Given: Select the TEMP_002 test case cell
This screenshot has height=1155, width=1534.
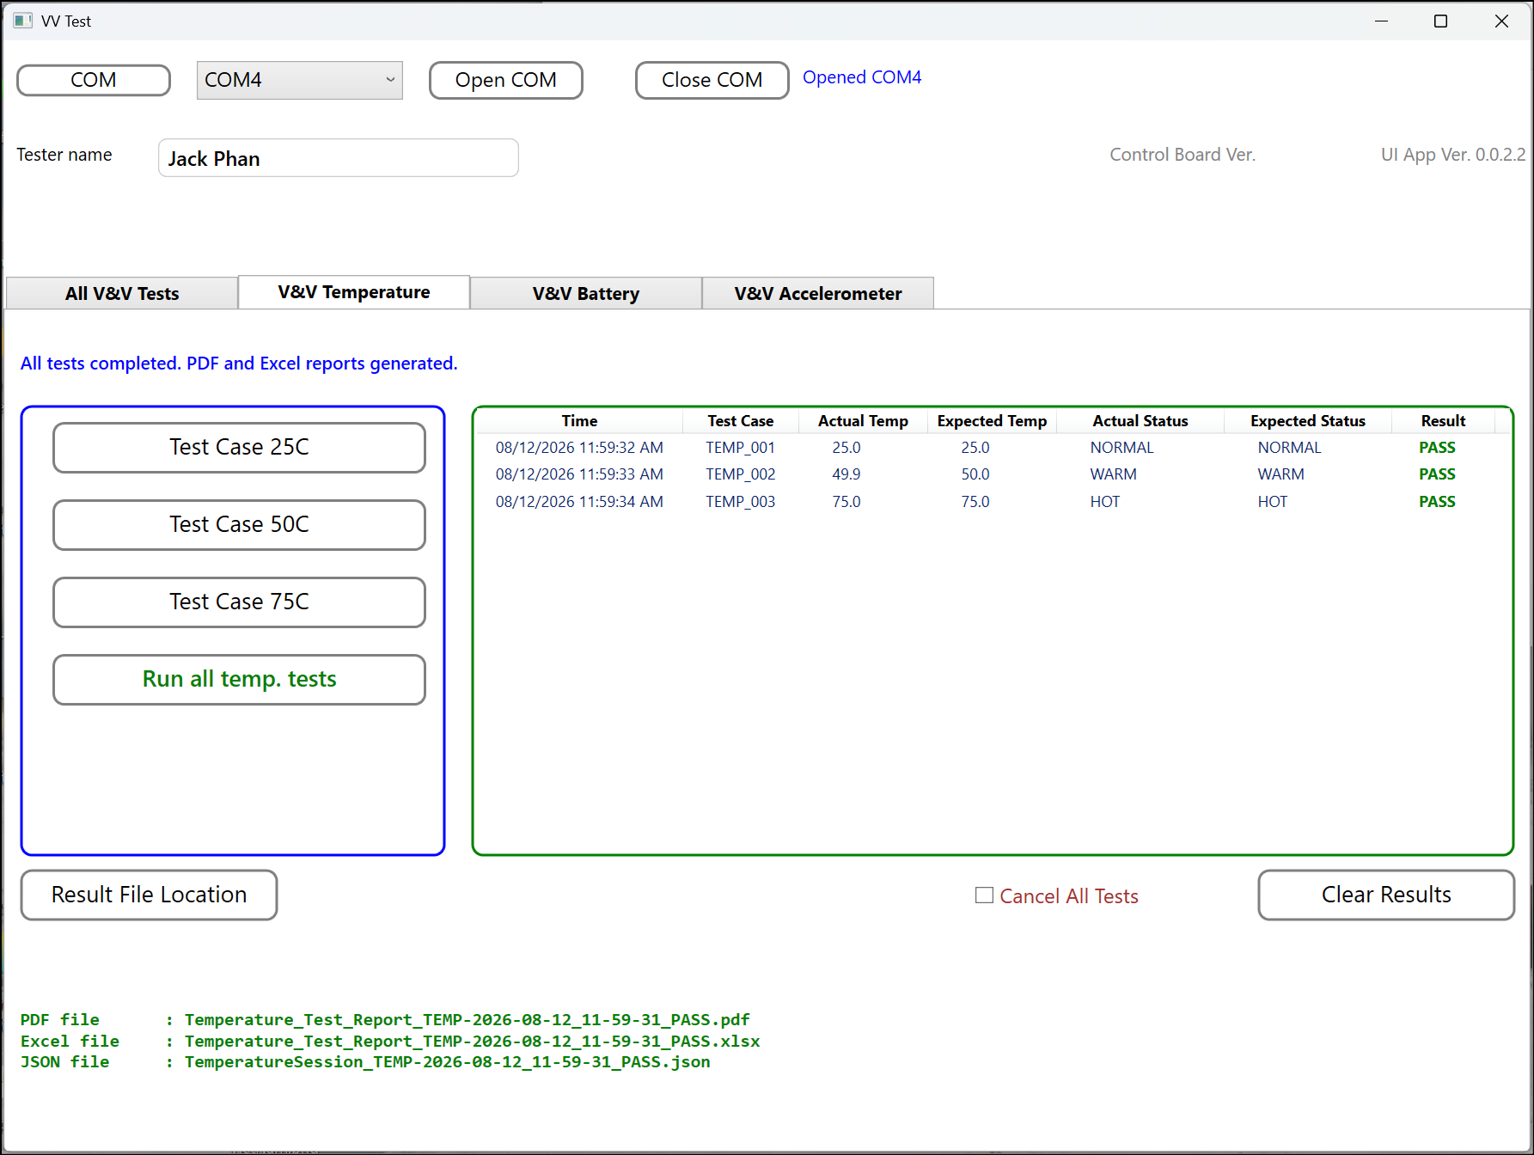Looking at the screenshot, I should tap(741, 474).
